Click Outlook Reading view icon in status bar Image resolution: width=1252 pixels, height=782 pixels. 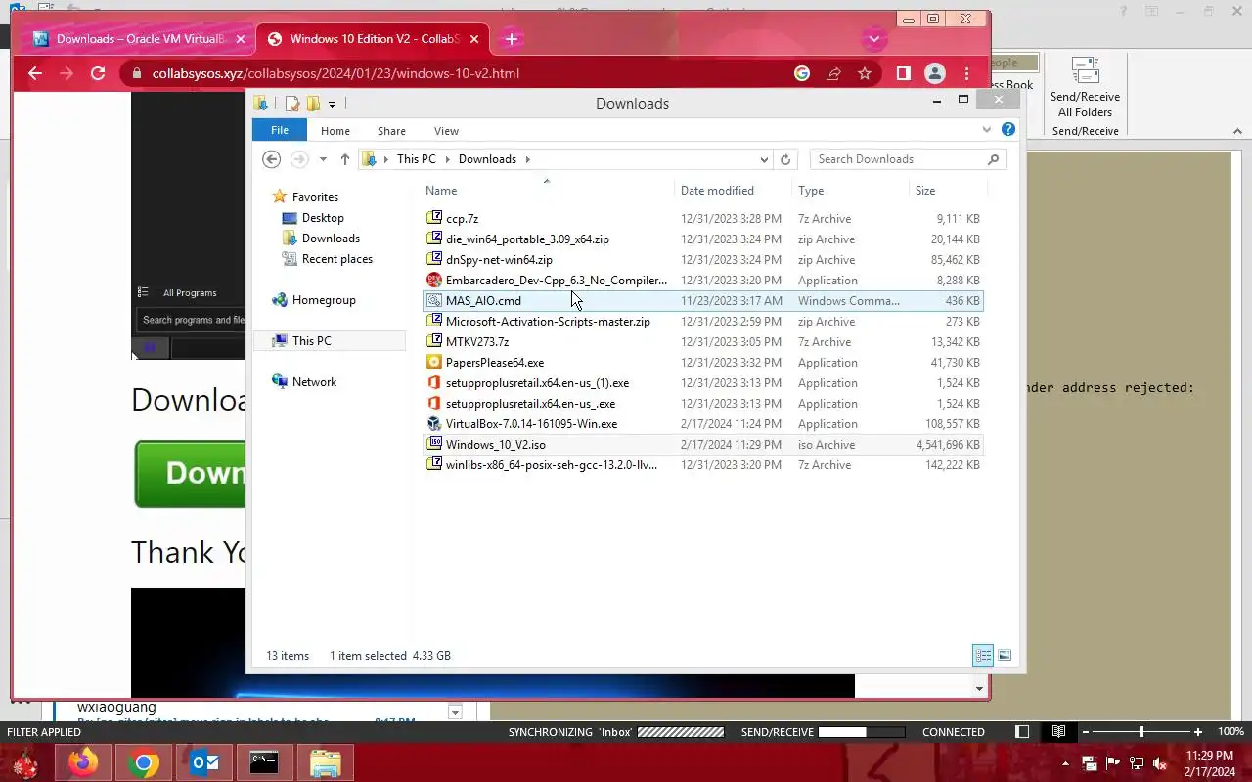[x=1058, y=732]
